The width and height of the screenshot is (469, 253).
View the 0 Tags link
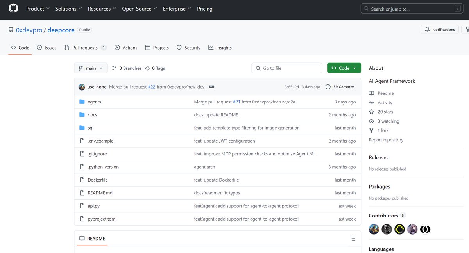tap(155, 68)
